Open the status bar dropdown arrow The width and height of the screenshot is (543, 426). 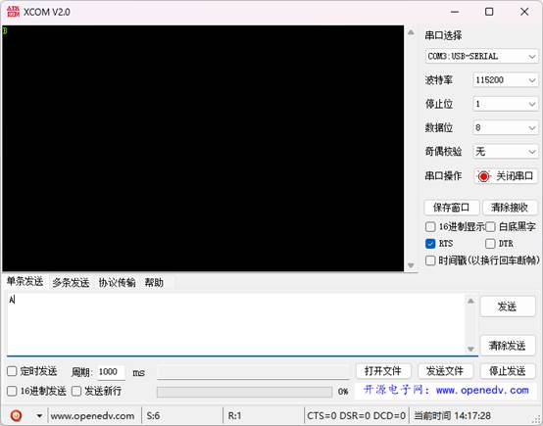[39, 415]
